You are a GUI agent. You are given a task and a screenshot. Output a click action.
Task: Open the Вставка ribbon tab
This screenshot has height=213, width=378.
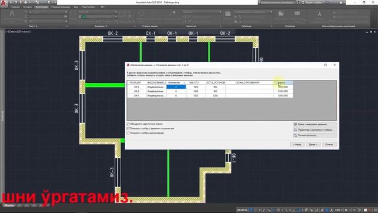(28, 7)
